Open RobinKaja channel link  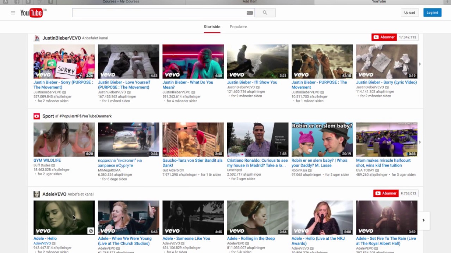tap(299, 170)
